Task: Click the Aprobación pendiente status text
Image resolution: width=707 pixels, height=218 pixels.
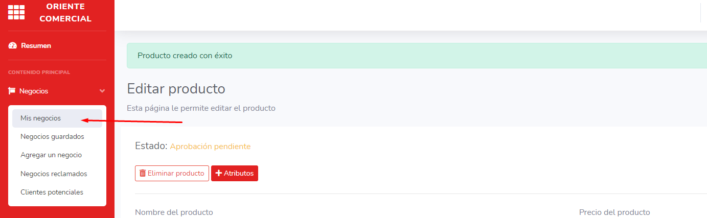Action: click(x=210, y=147)
